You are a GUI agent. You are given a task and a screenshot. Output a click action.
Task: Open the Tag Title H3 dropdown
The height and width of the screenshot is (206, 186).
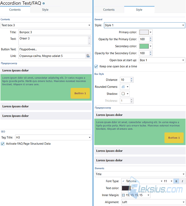coord(53,138)
